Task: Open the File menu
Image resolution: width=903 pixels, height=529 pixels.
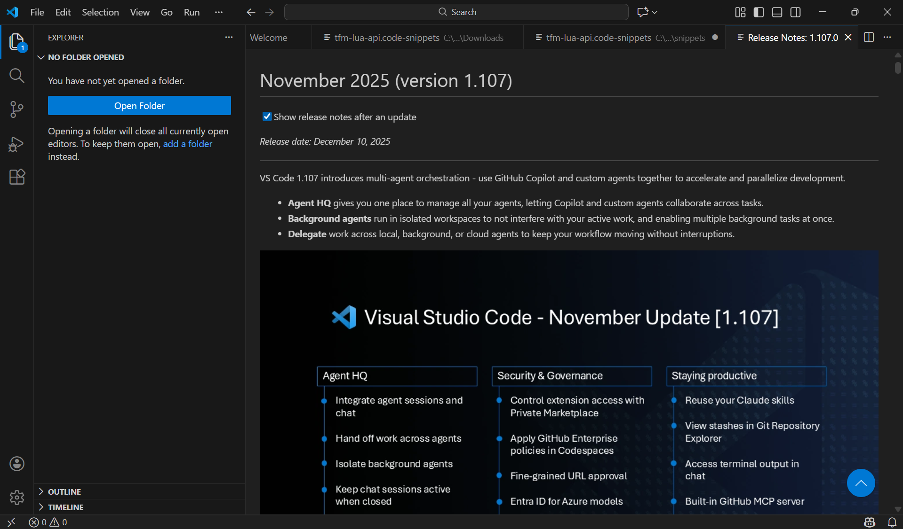Action: click(37, 12)
